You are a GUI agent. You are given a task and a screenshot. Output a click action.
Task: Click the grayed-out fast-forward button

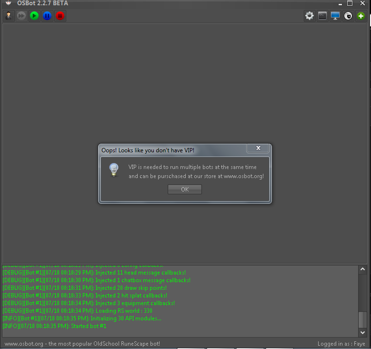(21, 16)
